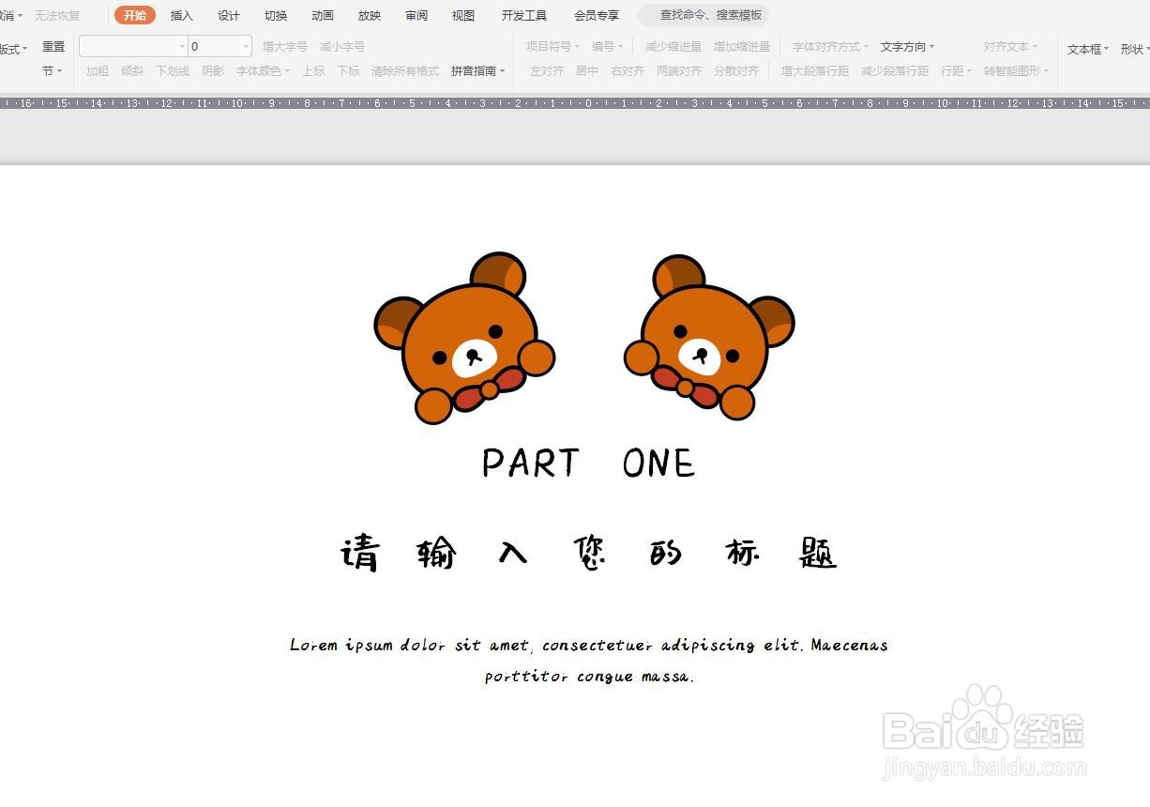The image size is (1150, 807).
Task: Switch to the 切换 tab
Action: click(276, 15)
